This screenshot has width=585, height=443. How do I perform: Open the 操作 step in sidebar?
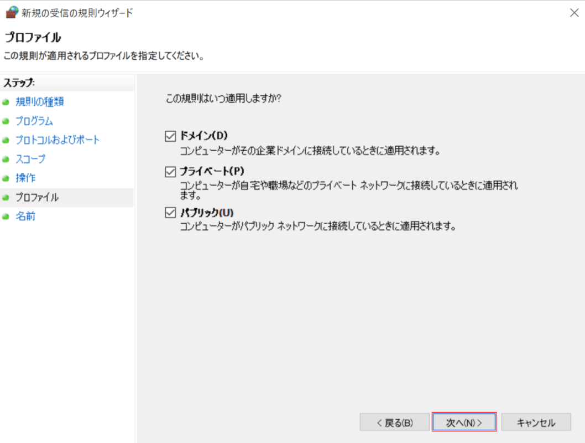[x=25, y=178]
